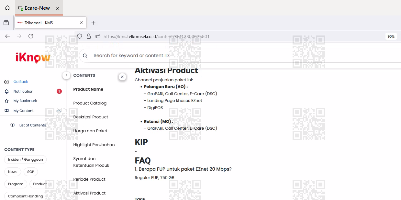Go back with the browser back arrow
Screen dimensions: 401x200
click(7, 36)
